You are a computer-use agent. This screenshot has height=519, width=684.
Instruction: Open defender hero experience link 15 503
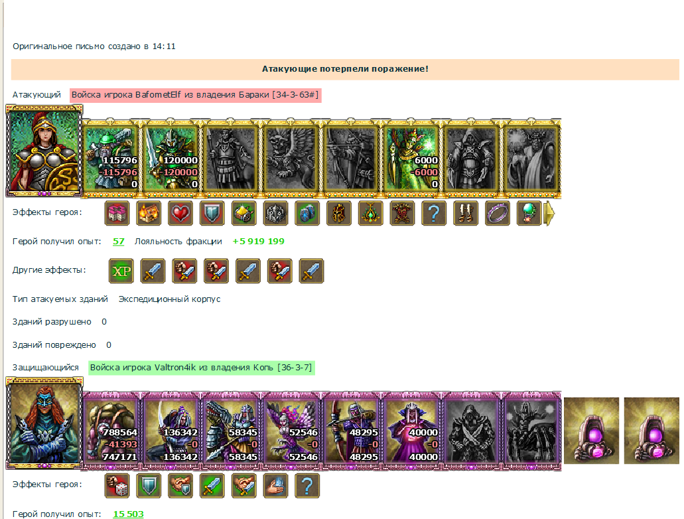128,514
